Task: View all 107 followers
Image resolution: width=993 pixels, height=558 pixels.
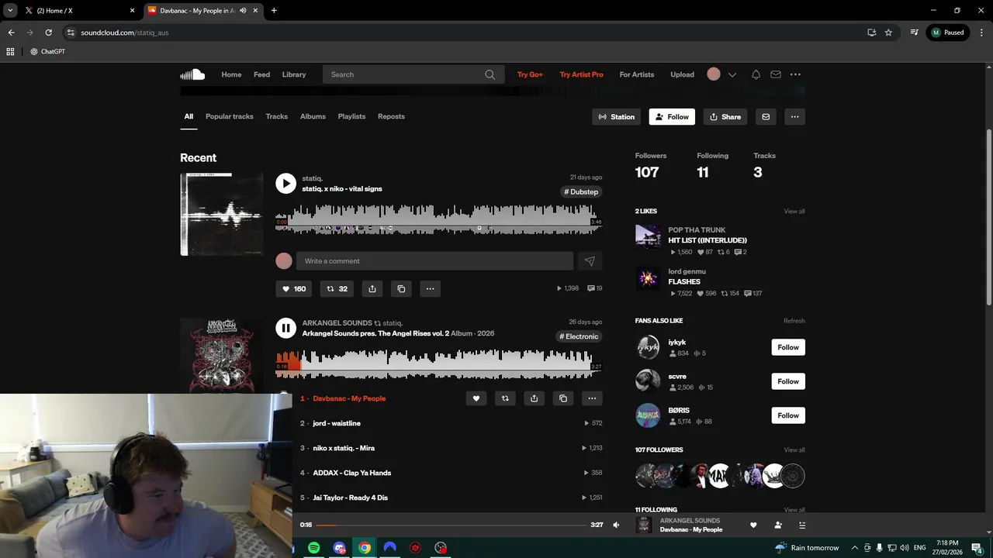Action: click(794, 450)
